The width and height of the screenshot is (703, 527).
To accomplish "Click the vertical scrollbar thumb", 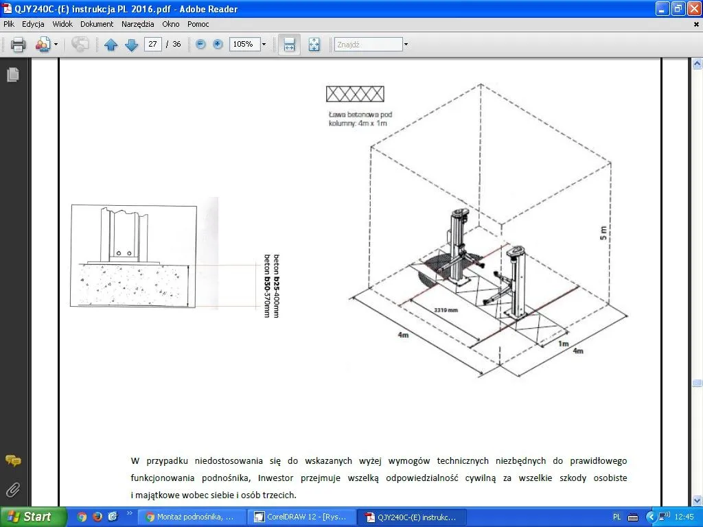I will pos(697,383).
